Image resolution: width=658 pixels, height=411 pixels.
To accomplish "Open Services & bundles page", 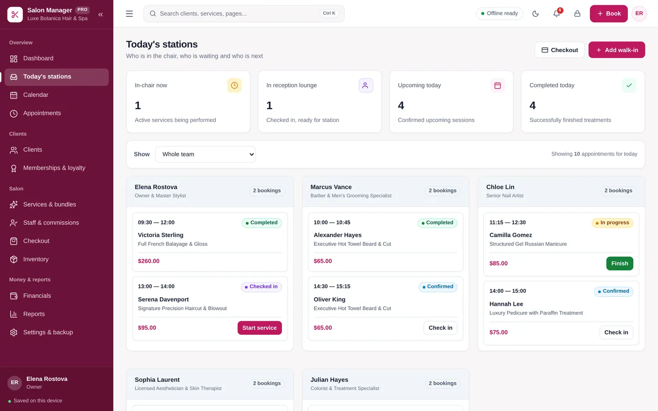I will (x=56, y=204).
